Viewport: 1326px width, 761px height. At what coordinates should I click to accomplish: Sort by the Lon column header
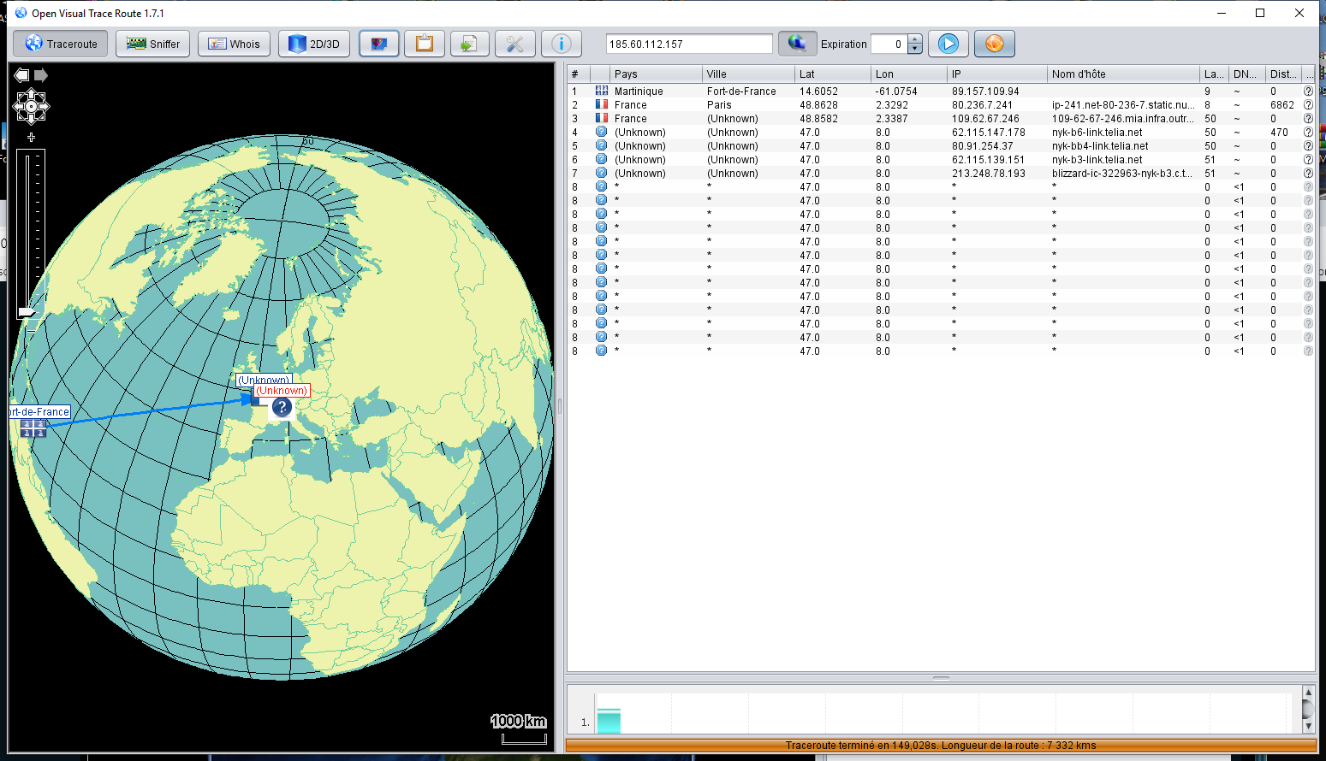point(909,74)
